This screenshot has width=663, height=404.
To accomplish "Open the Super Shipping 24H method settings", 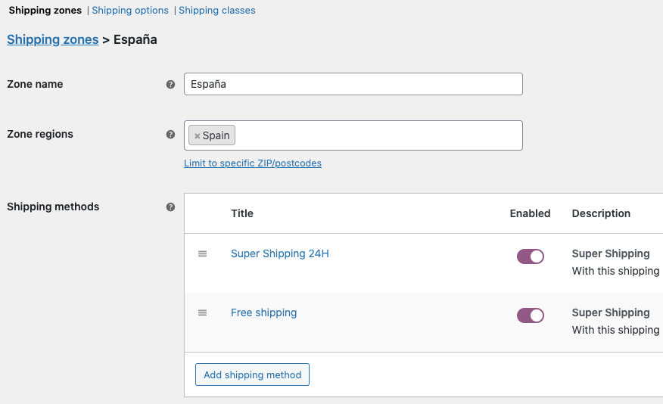I will [x=280, y=253].
